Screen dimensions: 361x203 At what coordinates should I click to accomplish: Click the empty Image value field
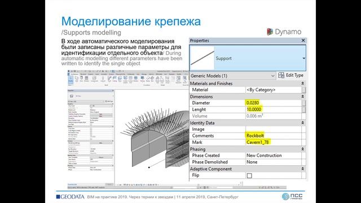[273, 129]
